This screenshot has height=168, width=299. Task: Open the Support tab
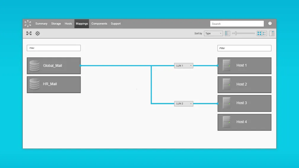point(116,24)
